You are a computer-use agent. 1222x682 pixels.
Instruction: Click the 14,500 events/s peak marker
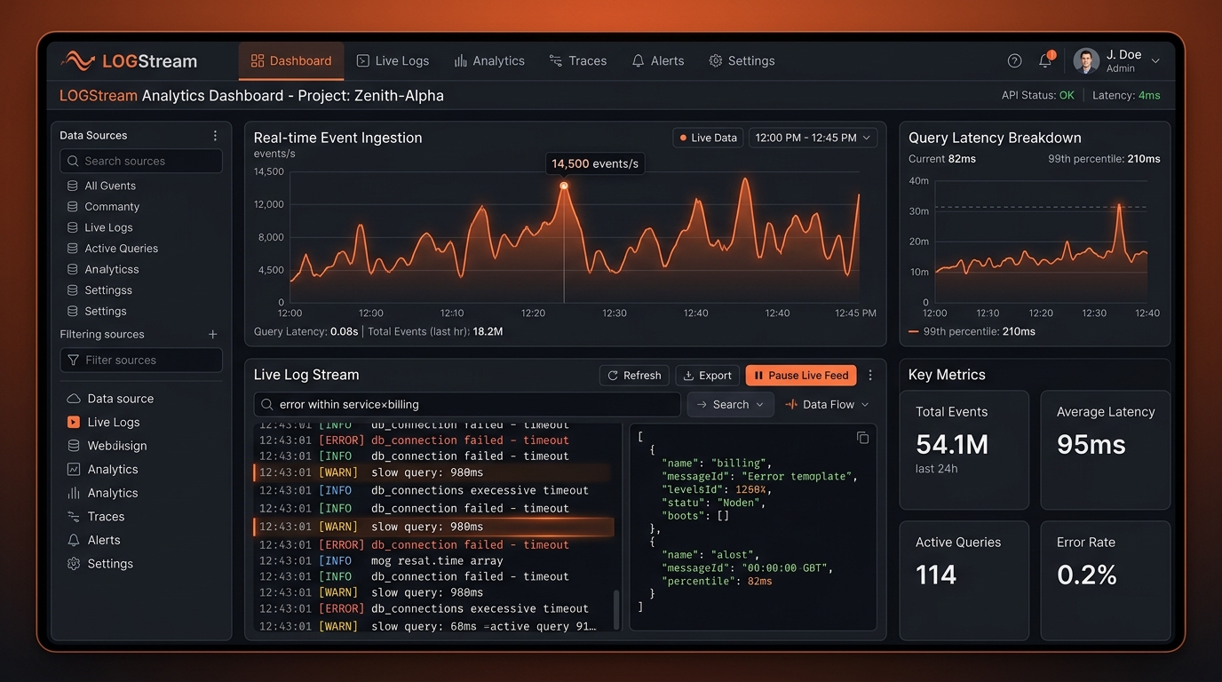coord(564,186)
